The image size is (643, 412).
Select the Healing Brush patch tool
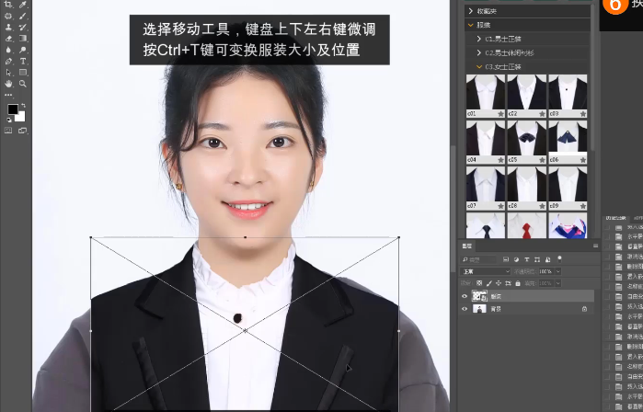click(8, 16)
